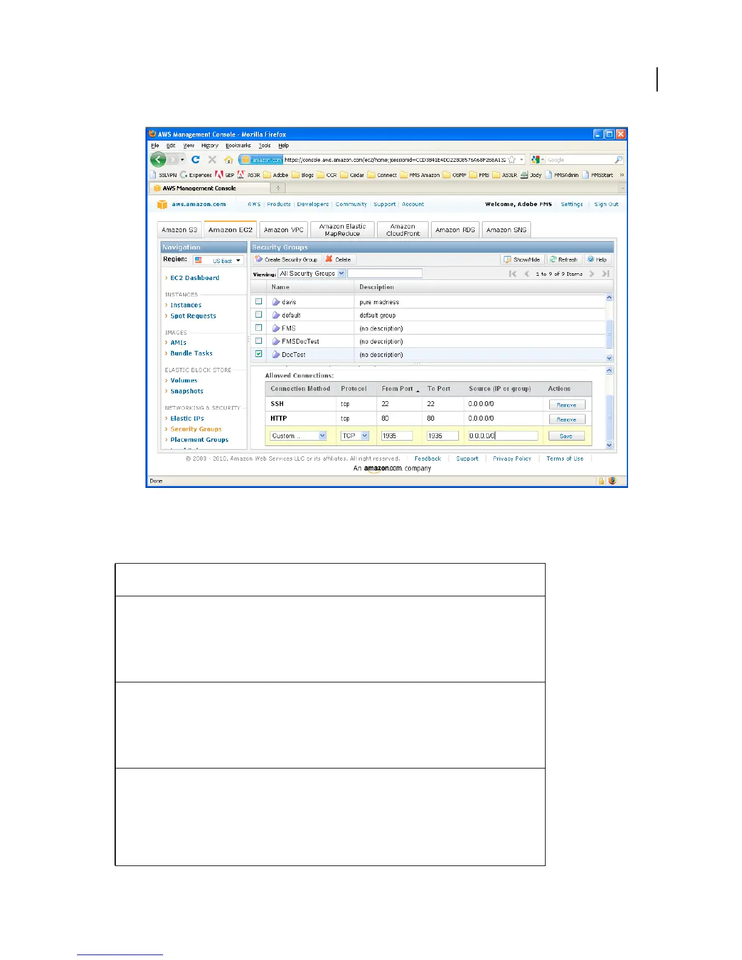Click the red Delete button
Screen dimensions: 742x960
tap(338, 259)
